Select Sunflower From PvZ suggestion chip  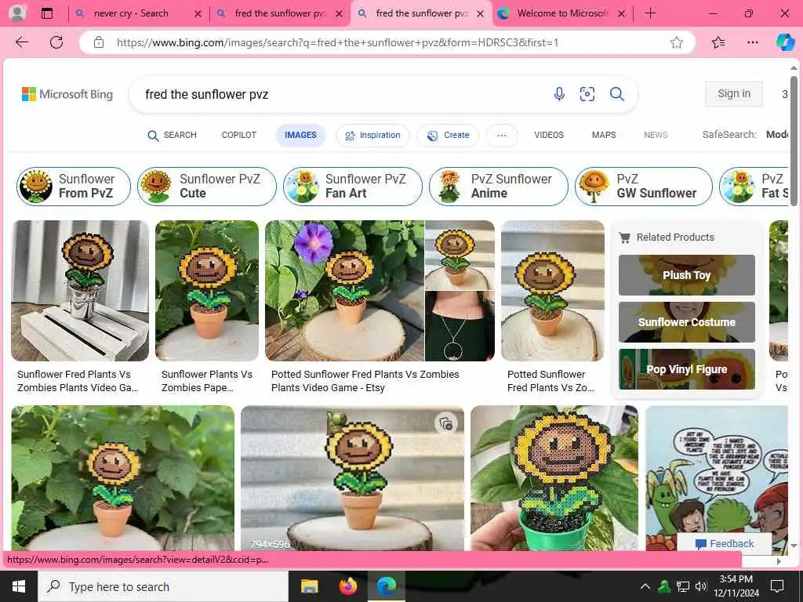(x=74, y=187)
